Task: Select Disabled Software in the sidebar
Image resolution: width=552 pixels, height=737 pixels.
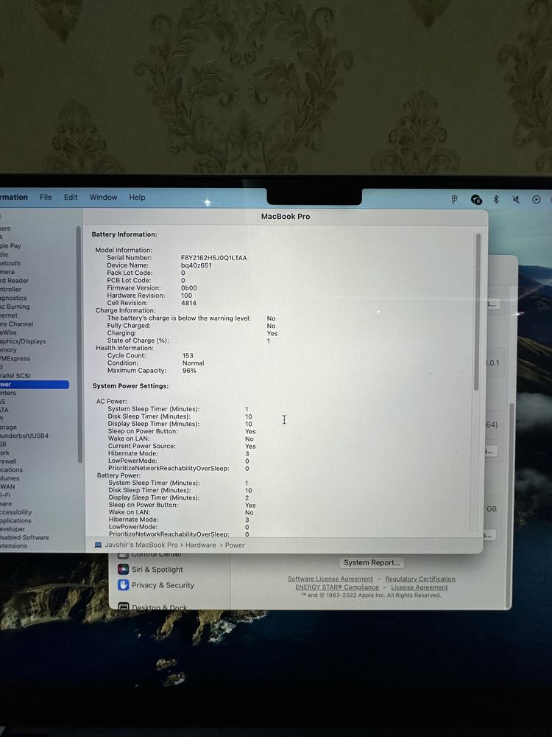Action: (24, 537)
